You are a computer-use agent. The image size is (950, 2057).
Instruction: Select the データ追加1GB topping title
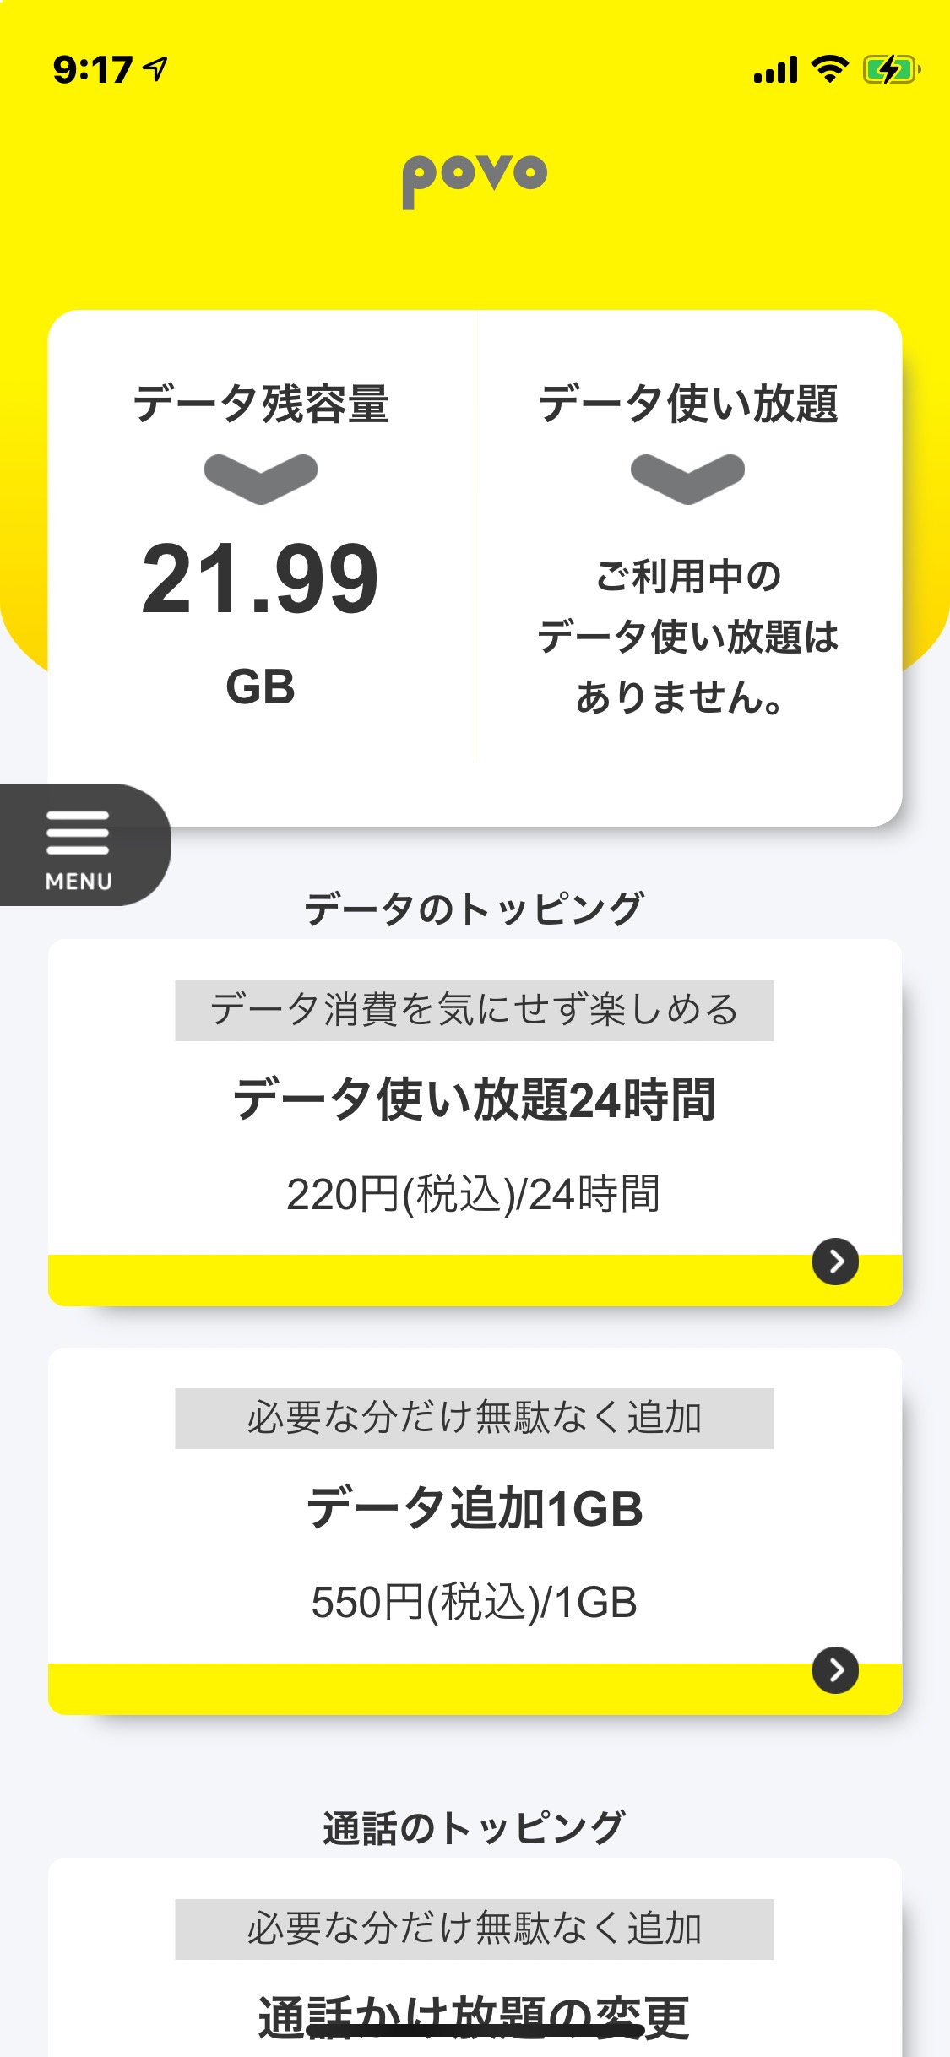[x=475, y=1508]
